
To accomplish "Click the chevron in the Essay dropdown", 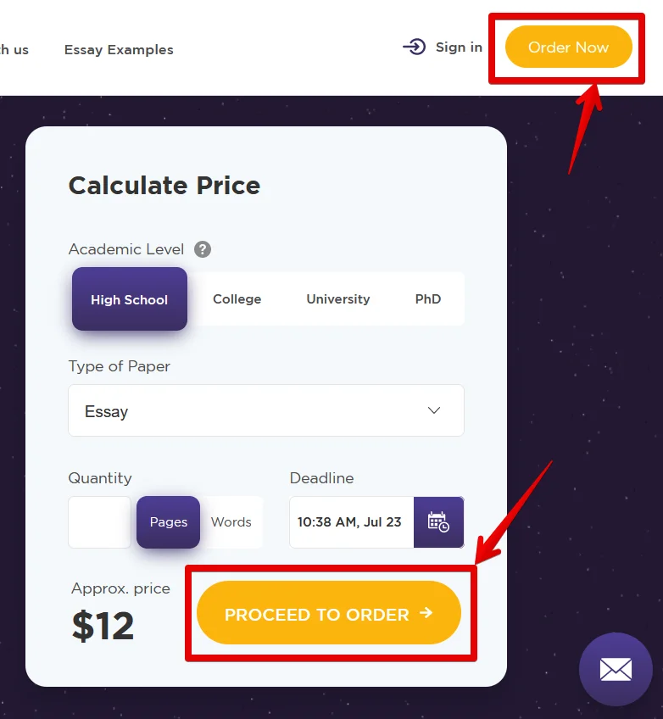I will coord(434,411).
